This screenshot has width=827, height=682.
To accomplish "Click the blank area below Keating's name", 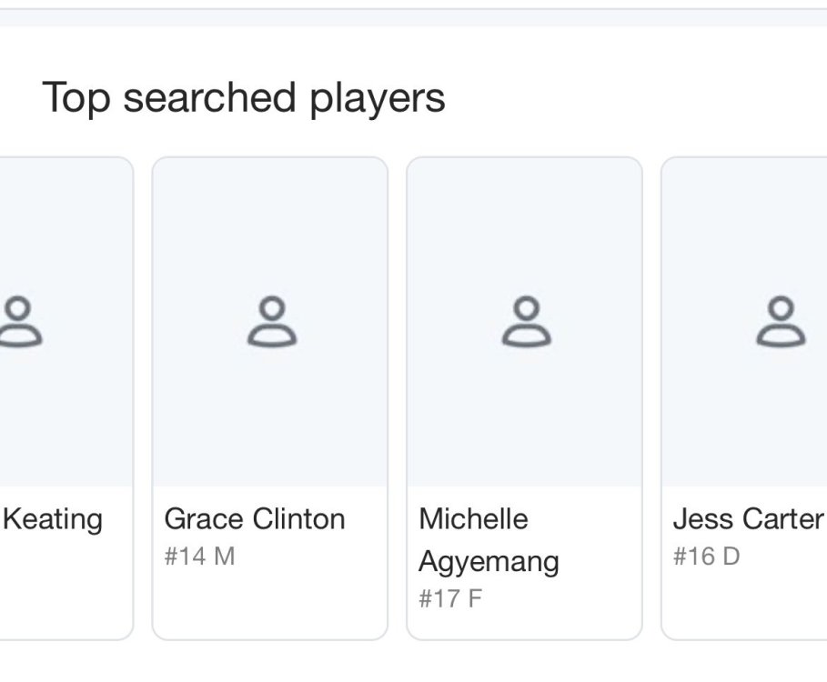I will tap(55, 582).
